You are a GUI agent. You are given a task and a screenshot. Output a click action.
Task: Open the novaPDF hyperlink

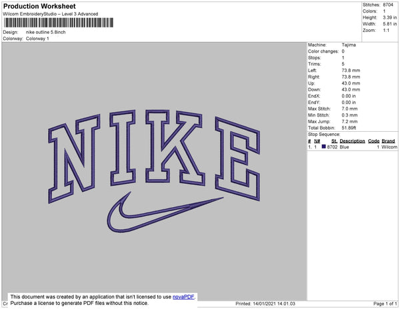click(183, 297)
